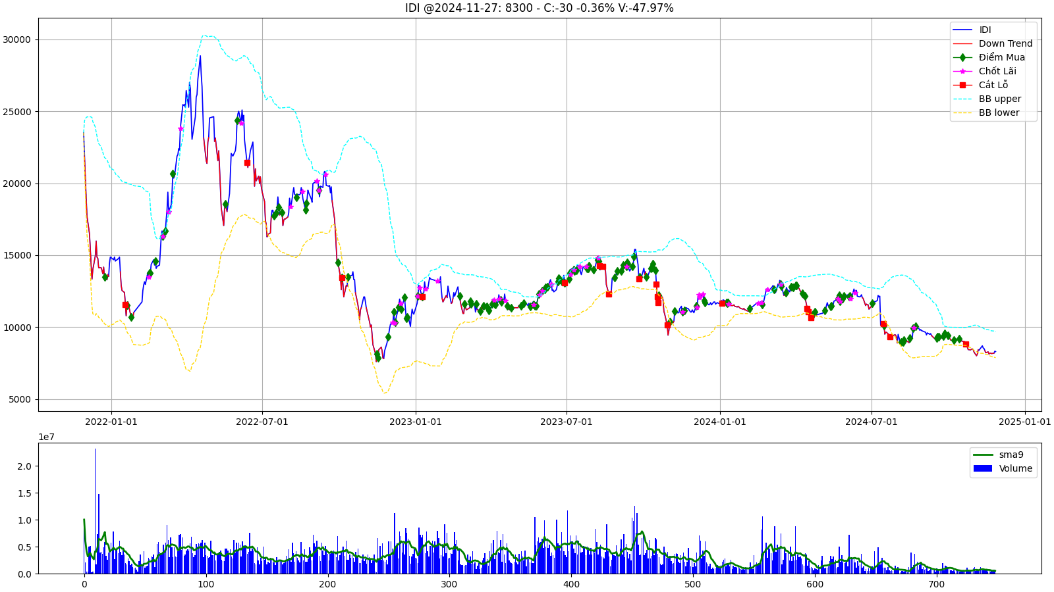Click the green diamond Điểm Mua legend marker
The width and height of the screenshot is (1054, 592).
[x=962, y=57]
